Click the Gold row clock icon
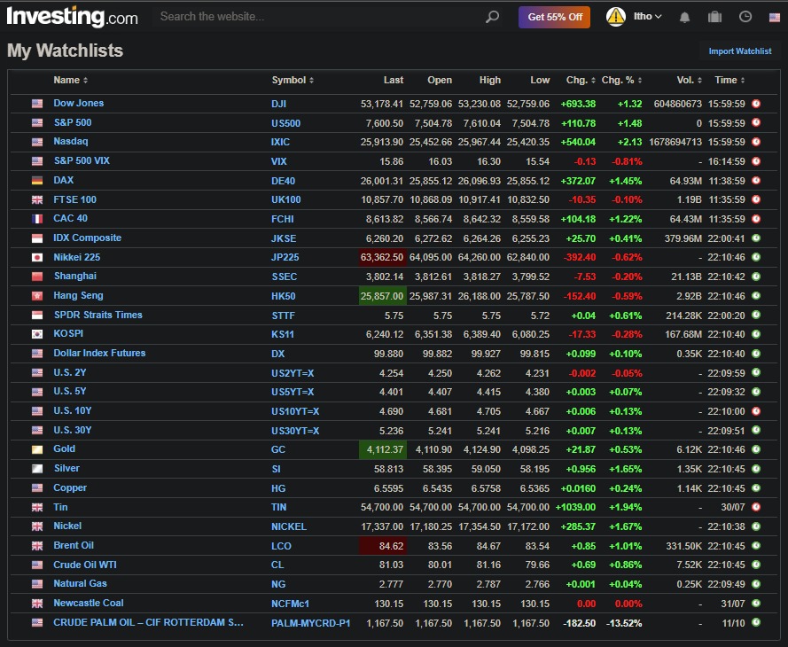Screen dimensions: 788x647 pos(756,449)
